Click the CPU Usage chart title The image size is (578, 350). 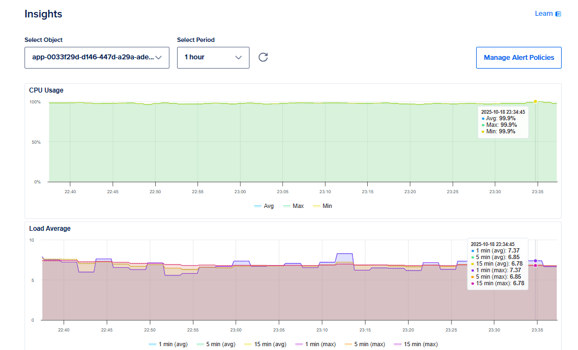[x=46, y=90]
